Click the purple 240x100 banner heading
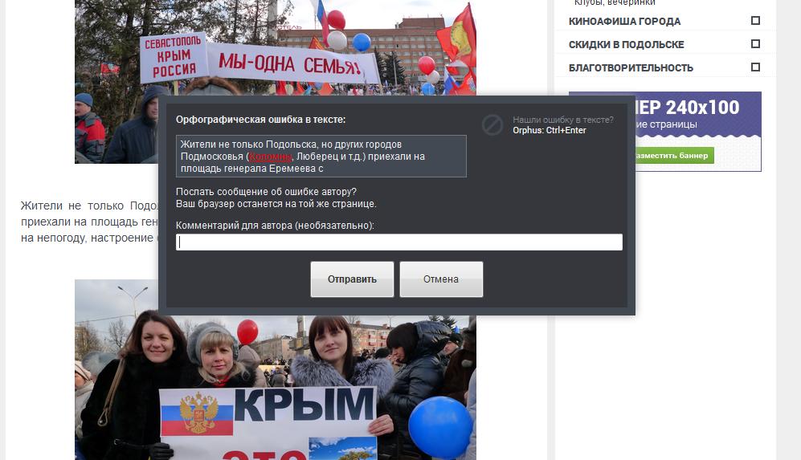Image resolution: width=801 pixels, height=460 pixels. 687,108
